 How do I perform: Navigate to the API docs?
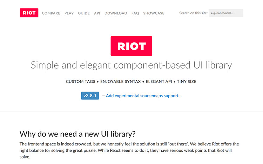point(97,13)
